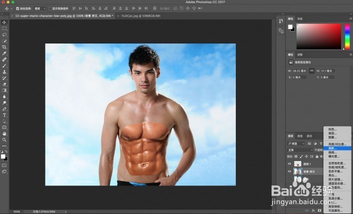Click inside the red color picker field
Image resolution: width=353 pixels, height=214 pixels.
click(x=319, y=36)
